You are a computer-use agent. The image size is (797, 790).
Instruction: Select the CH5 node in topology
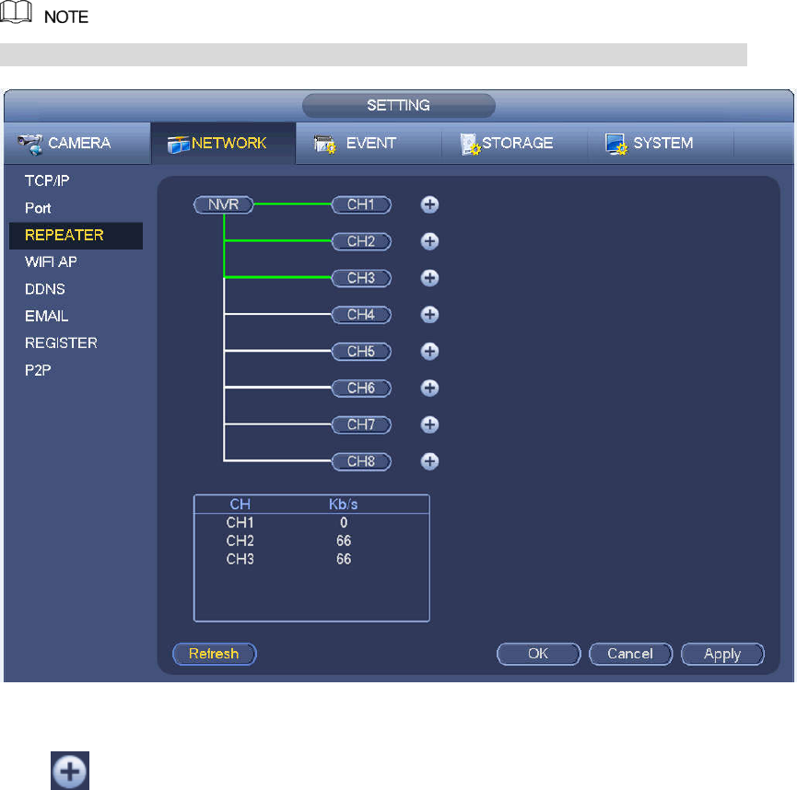[x=361, y=351]
